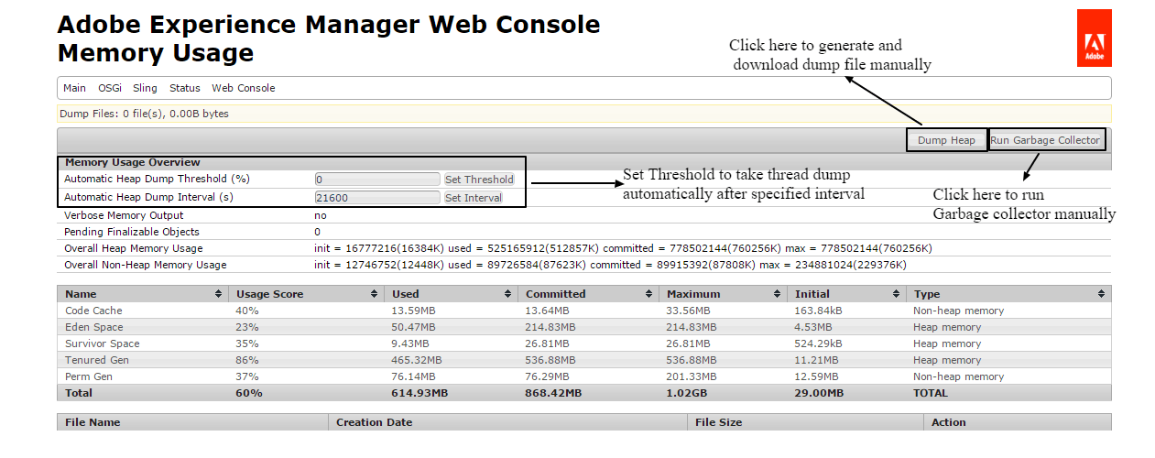Viewport: 1155px width, 458px height.
Task: Open the Web Console menu
Action: 244,88
